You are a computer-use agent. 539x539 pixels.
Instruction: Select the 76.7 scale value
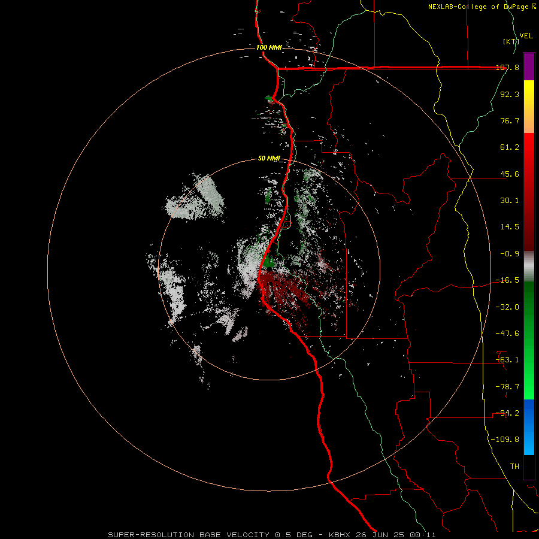[x=510, y=120]
